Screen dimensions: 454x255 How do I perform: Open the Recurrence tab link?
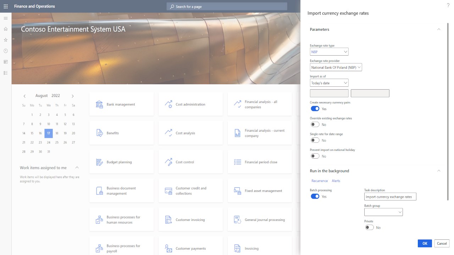320,181
